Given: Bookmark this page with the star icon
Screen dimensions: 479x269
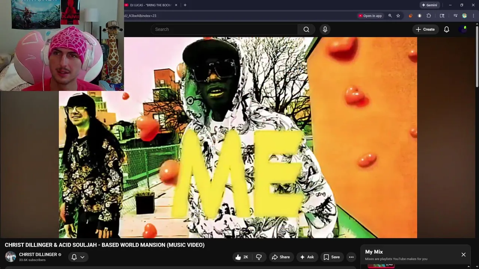Looking at the screenshot, I should point(398,16).
